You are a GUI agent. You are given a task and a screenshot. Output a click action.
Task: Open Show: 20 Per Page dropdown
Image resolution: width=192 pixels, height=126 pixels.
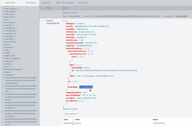(65, 3)
